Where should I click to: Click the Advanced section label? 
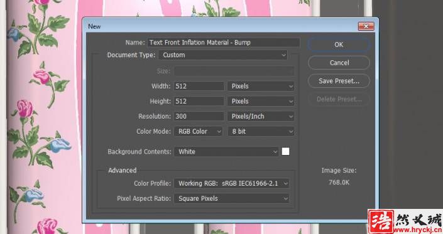pos(123,170)
